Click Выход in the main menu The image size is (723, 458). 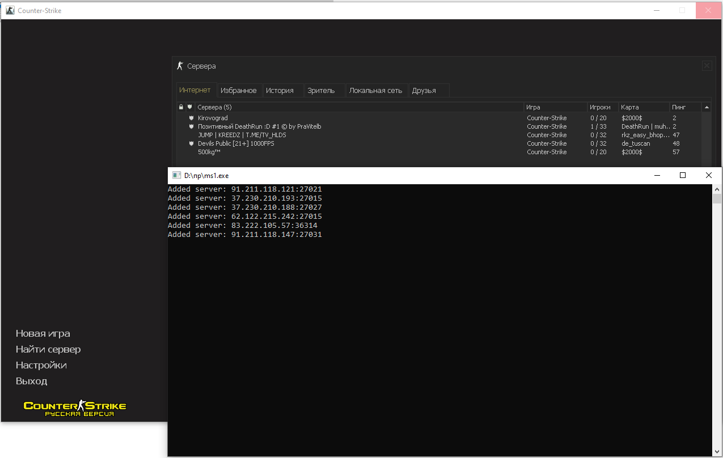coord(32,381)
